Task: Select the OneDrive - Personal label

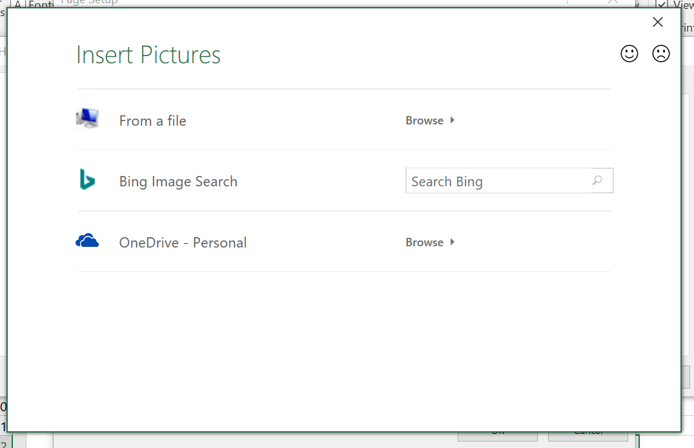Action: click(183, 243)
